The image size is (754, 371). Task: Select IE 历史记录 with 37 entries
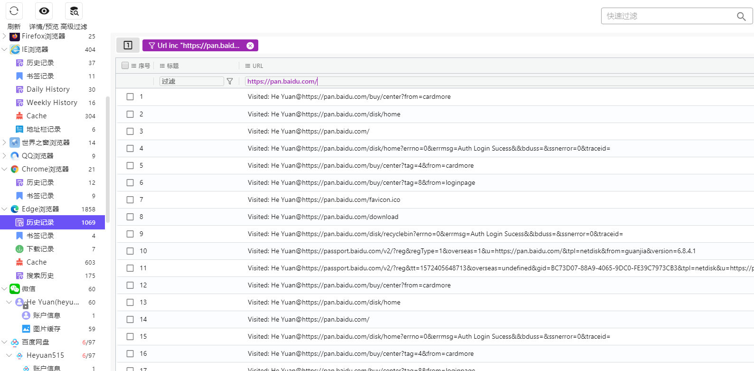[x=52, y=63]
